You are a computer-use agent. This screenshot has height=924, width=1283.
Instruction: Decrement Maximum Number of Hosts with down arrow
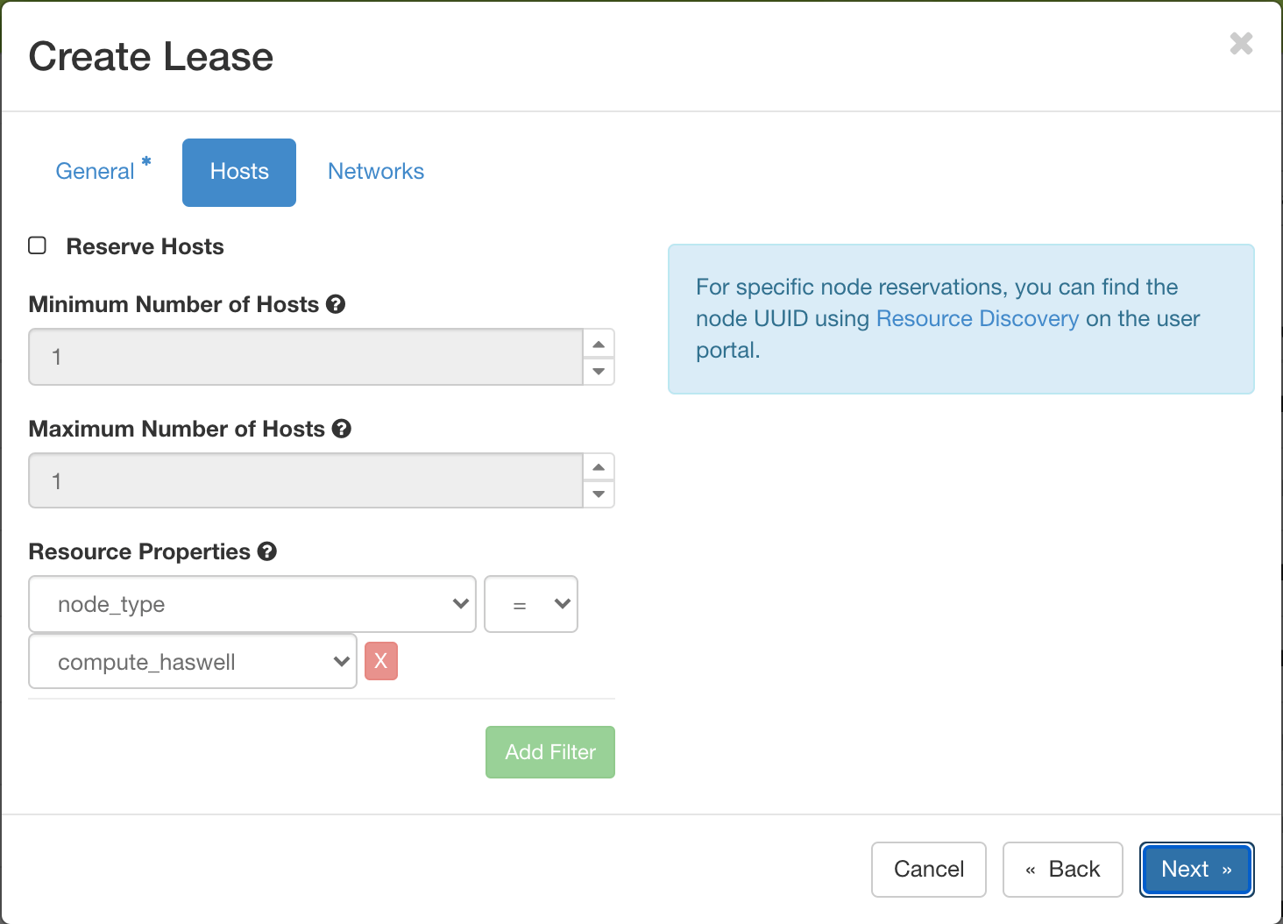pyautogui.click(x=599, y=494)
